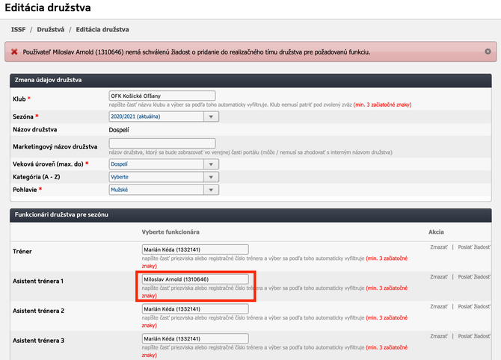501x360 pixels.
Task: Click Asistent trénera 3 input field
Action: (194, 340)
